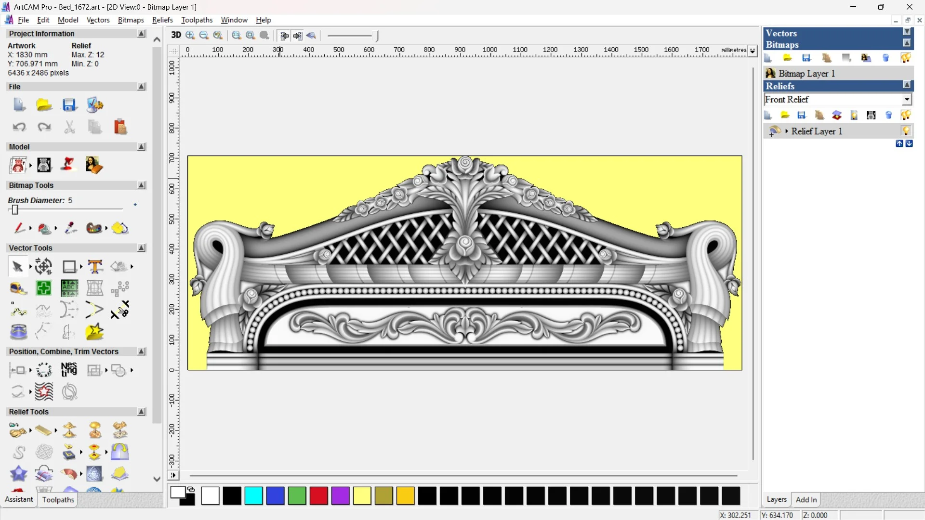Open the Front Relief dropdown
Screen dimensions: 925x520
[x=907, y=99]
